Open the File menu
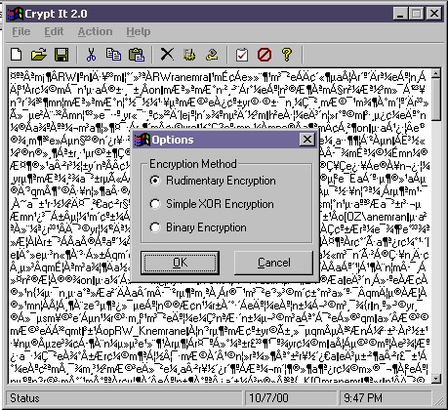The height and width of the screenshot is (410, 448). click(21, 31)
